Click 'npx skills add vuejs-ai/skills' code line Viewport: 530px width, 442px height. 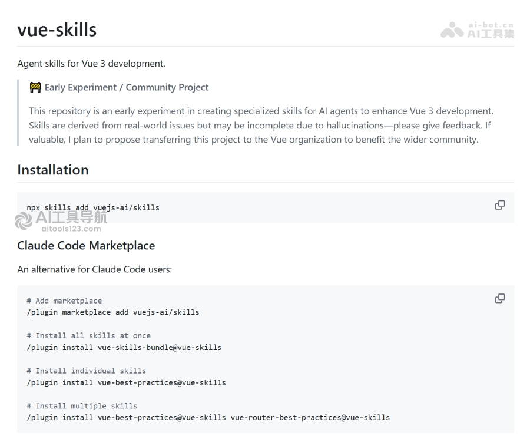tap(93, 207)
